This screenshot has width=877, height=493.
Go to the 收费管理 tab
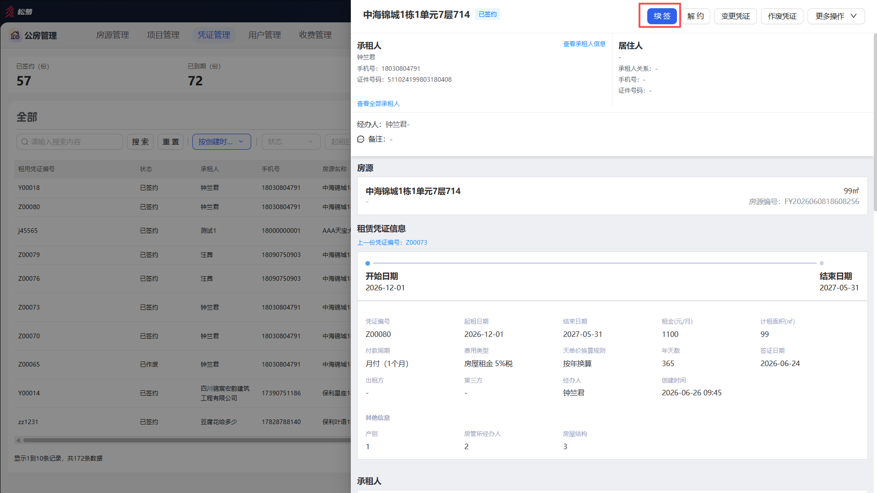[x=315, y=35]
